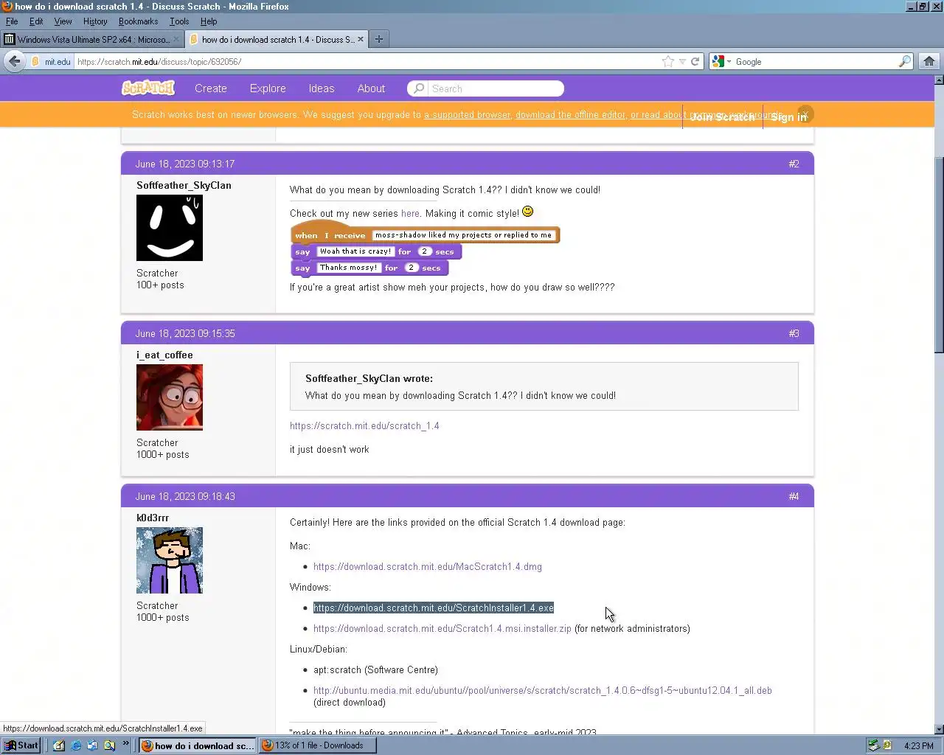This screenshot has width=944, height=755.
Task: Switch to the Windows Vista Ultimate SP2 tab
Action: pos(91,39)
